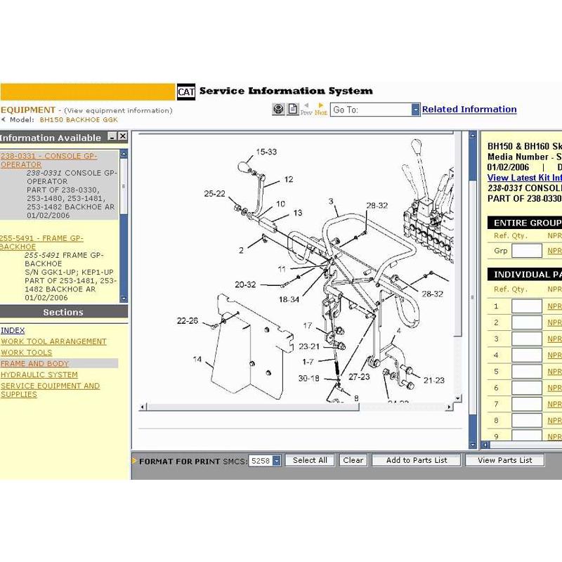This screenshot has height=562, width=562.
Task: Click NPR link in Grp row
Action: click(x=554, y=251)
